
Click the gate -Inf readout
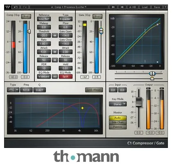(84, 77)
